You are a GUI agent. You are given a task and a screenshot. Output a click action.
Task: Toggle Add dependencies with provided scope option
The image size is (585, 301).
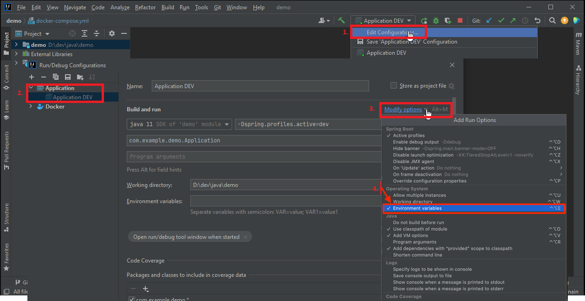[474, 248]
